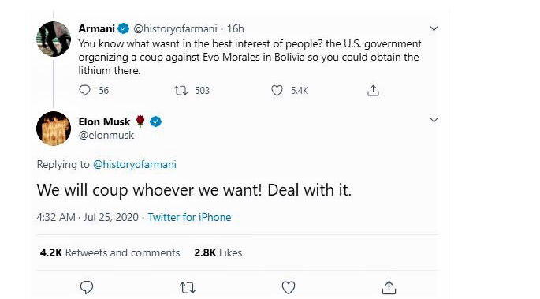Viewport: 540px width, 299px height.
Task: View the 2.8K Likes list
Action: coord(218,252)
